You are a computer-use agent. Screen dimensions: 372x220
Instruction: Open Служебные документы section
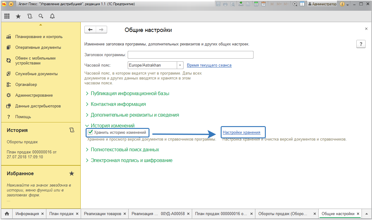point(37,74)
